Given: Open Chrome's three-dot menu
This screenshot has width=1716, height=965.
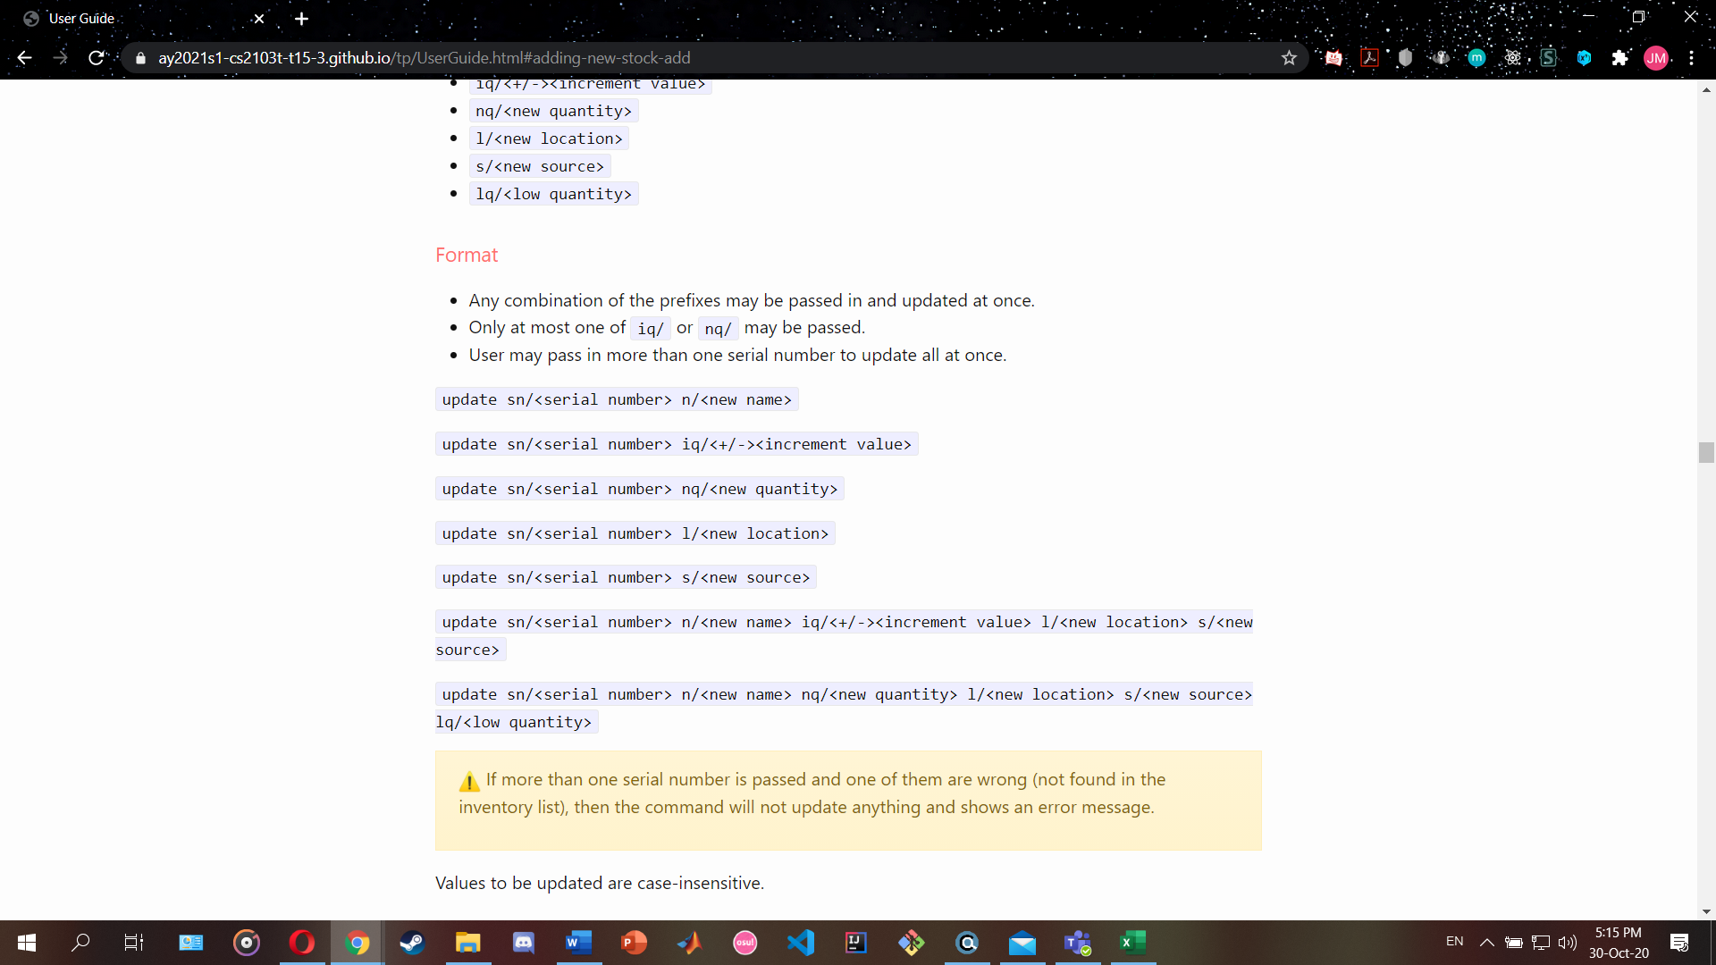Looking at the screenshot, I should pos(1691,58).
